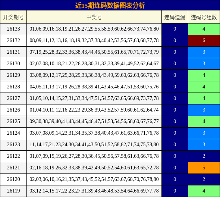Click group count 4 for issue 26133
This screenshot has height=197, width=220.
tap(204, 29)
